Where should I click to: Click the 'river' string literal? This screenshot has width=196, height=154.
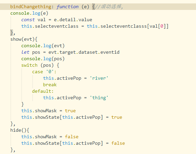point(99,78)
